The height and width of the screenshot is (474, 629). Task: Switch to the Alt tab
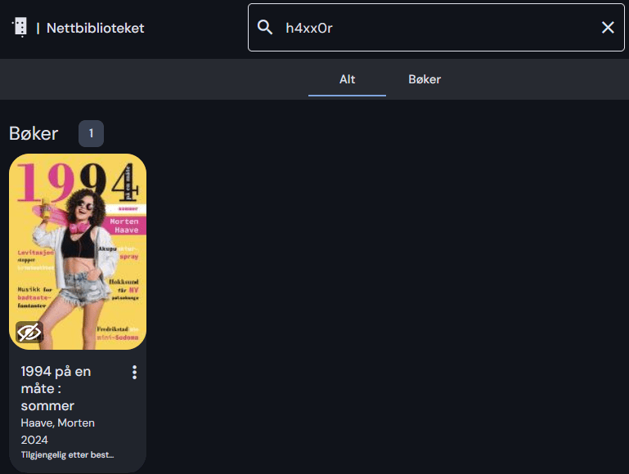(347, 79)
